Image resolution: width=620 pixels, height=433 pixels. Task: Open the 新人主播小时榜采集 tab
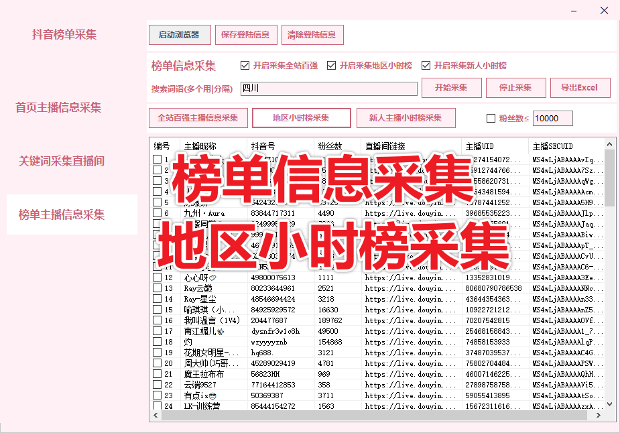(406, 118)
